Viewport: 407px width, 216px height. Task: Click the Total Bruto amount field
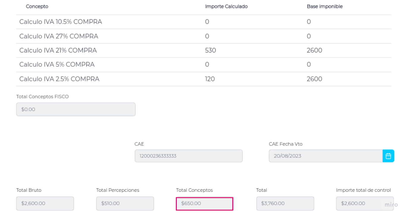[x=45, y=204]
